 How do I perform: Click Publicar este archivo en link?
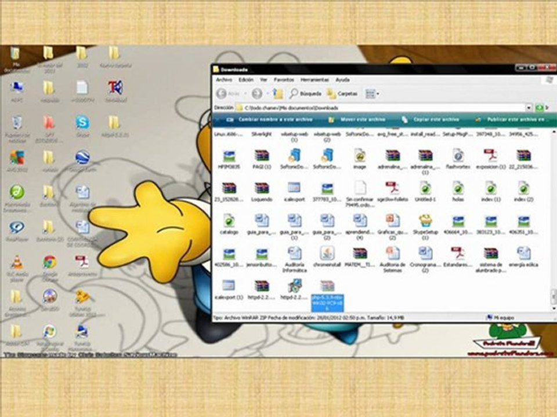pyautogui.click(x=511, y=119)
